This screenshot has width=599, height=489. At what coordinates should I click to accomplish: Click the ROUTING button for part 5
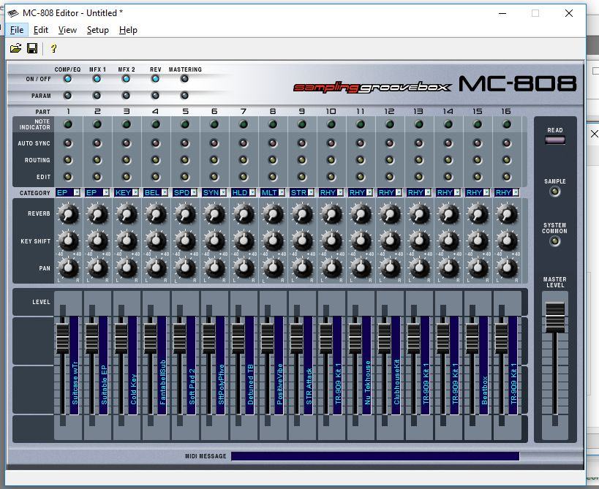[x=185, y=160]
